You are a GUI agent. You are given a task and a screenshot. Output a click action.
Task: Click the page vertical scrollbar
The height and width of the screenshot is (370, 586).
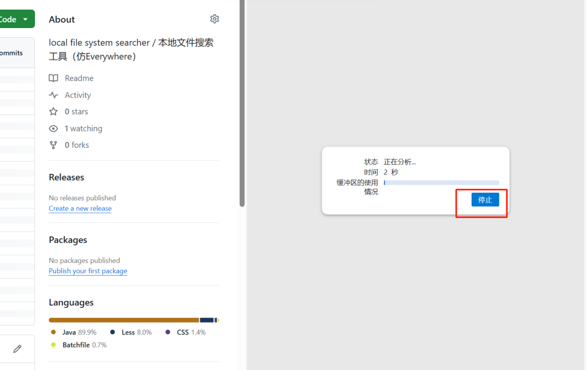click(242, 103)
